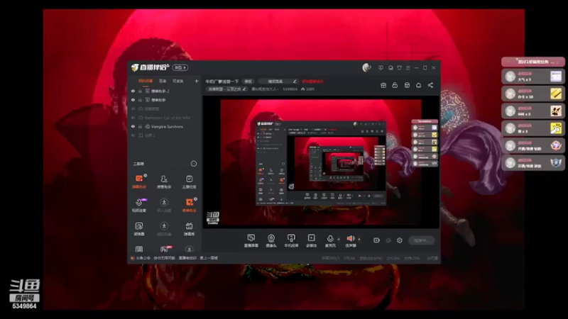Add a screen capture source
568x319 pixels.
pos(251,240)
